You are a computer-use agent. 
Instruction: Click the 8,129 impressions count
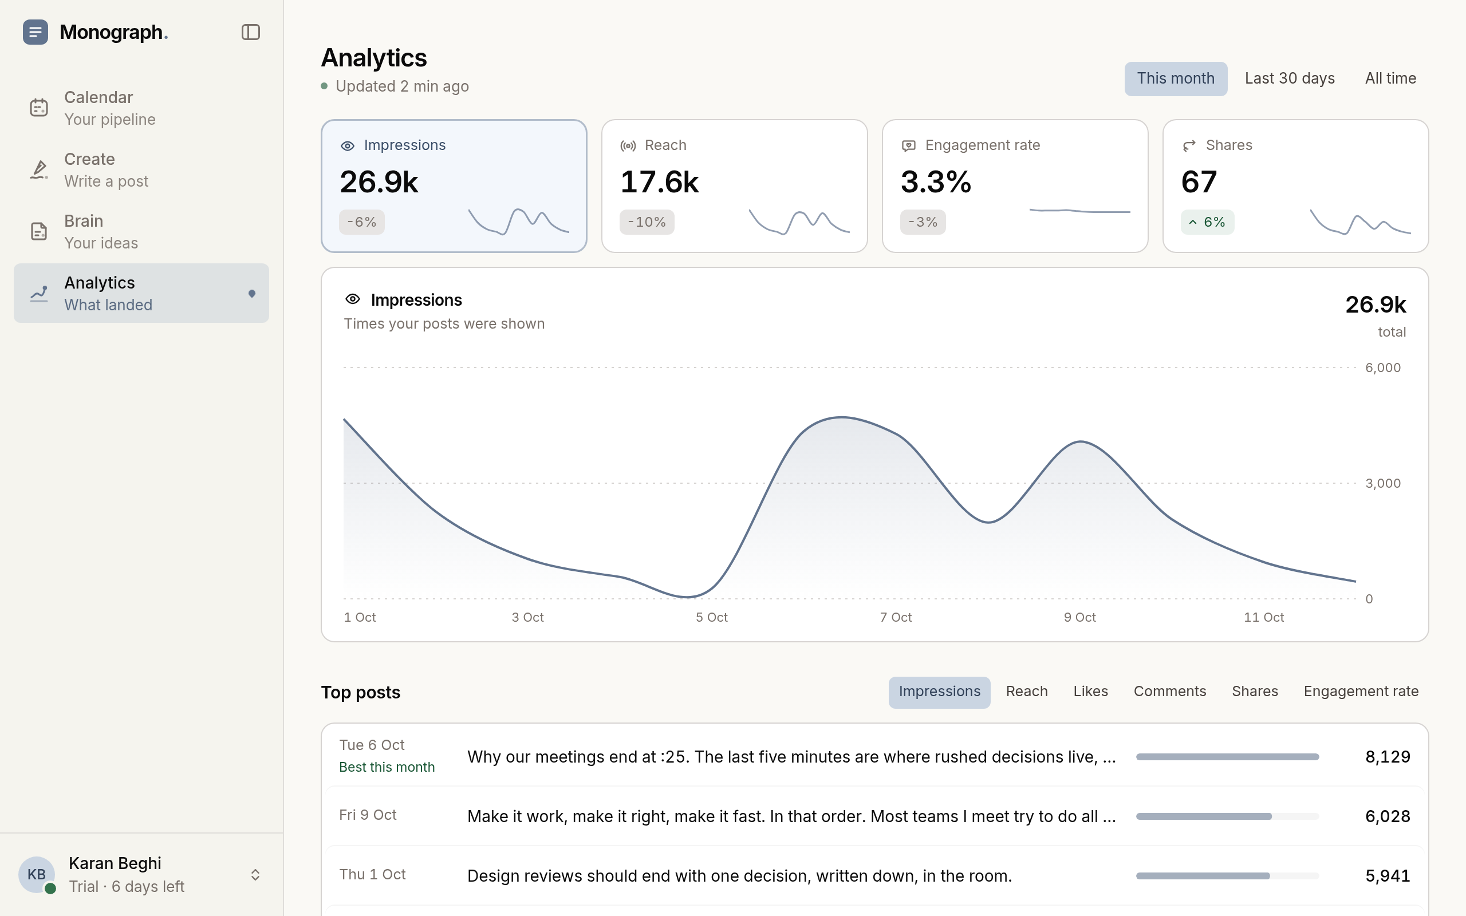point(1388,757)
